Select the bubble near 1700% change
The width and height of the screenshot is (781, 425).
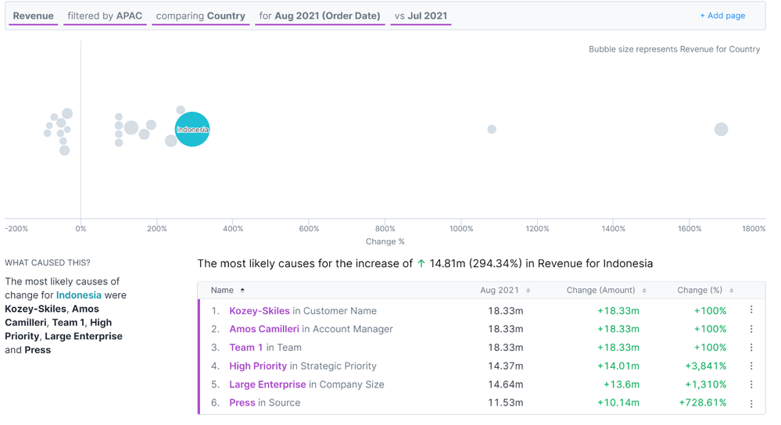coord(721,130)
